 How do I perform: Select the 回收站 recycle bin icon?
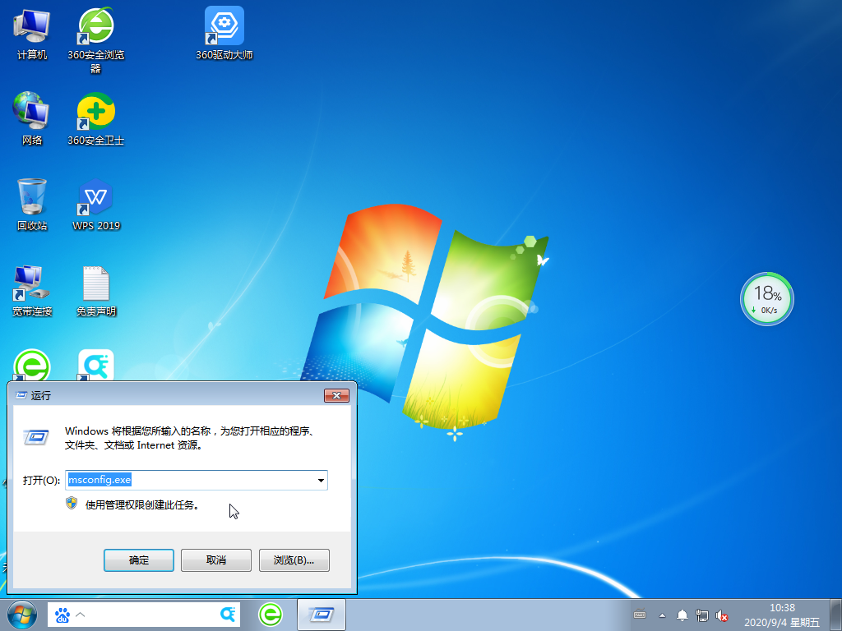[x=32, y=205]
